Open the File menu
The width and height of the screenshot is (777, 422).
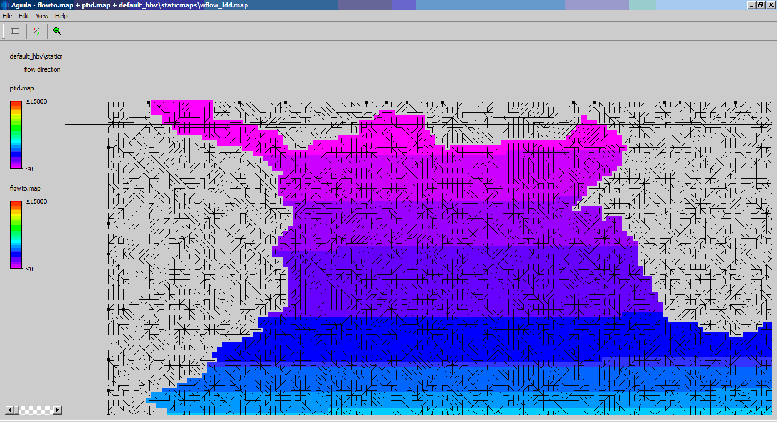[x=7, y=16]
